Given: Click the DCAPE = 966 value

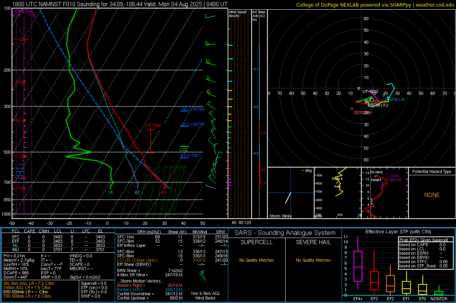Looking at the screenshot, I should 16,273.
